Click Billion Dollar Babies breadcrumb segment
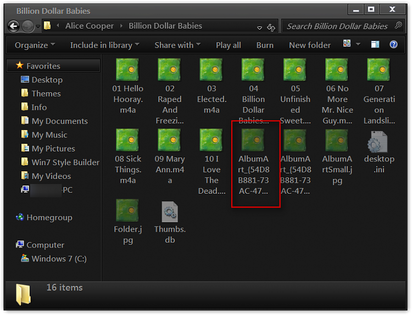This screenshot has height=315, width=412. 165,26
